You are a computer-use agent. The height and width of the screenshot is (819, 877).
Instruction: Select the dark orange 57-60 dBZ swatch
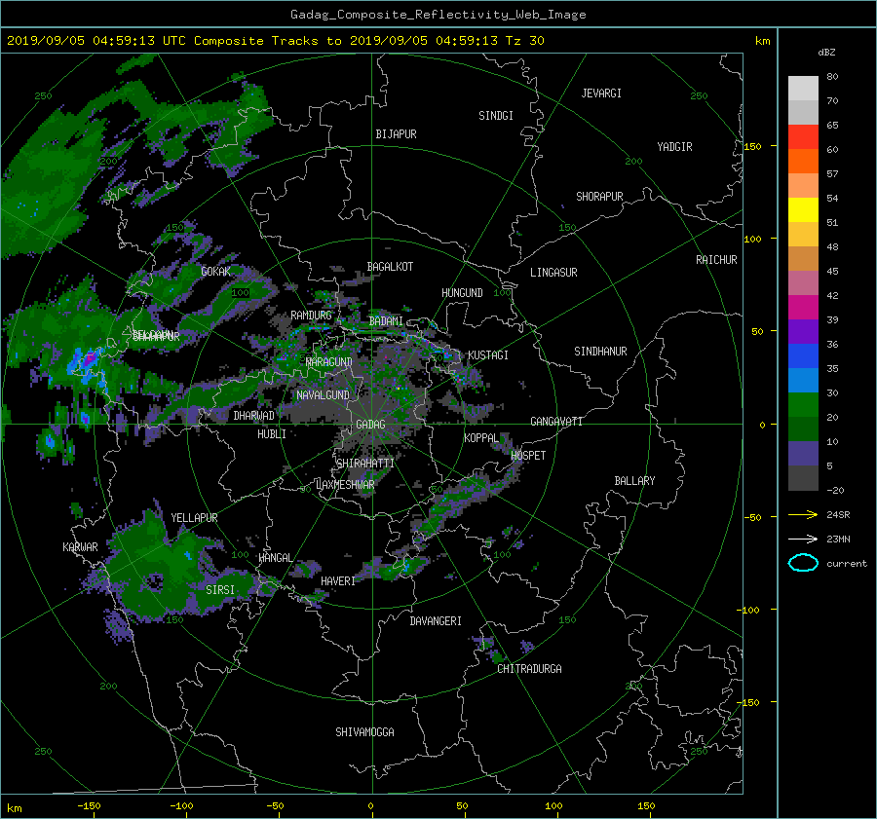(803, 162)
